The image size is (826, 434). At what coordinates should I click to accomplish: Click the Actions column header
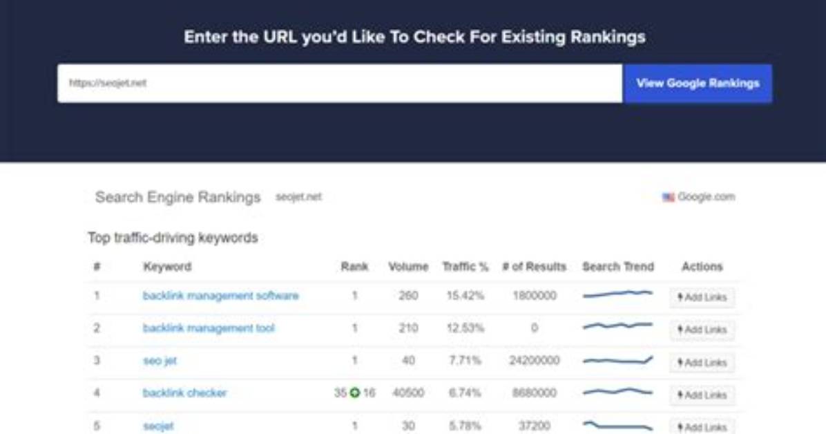(x=702, y=267)
